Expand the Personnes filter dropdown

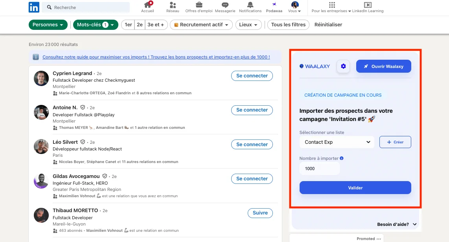(48, 25)
